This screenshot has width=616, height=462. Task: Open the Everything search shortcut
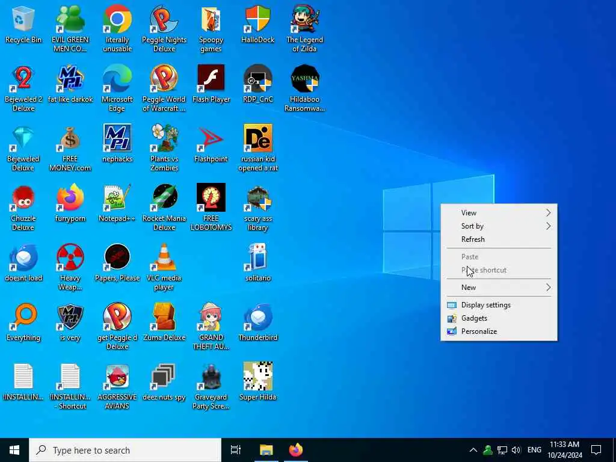point(23,322)
